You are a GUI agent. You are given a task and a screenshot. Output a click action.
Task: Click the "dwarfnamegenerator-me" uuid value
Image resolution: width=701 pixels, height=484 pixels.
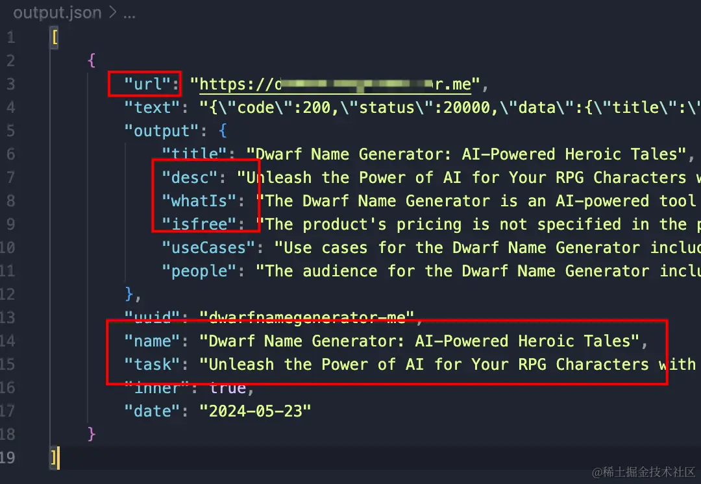click(x=307, y=317)
